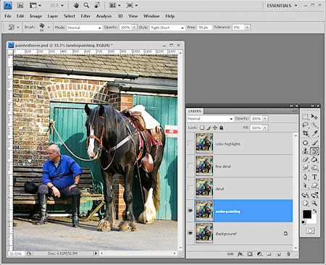Open the Filter menu
This screenshot has height=265, width=326.
pos(85,16)
